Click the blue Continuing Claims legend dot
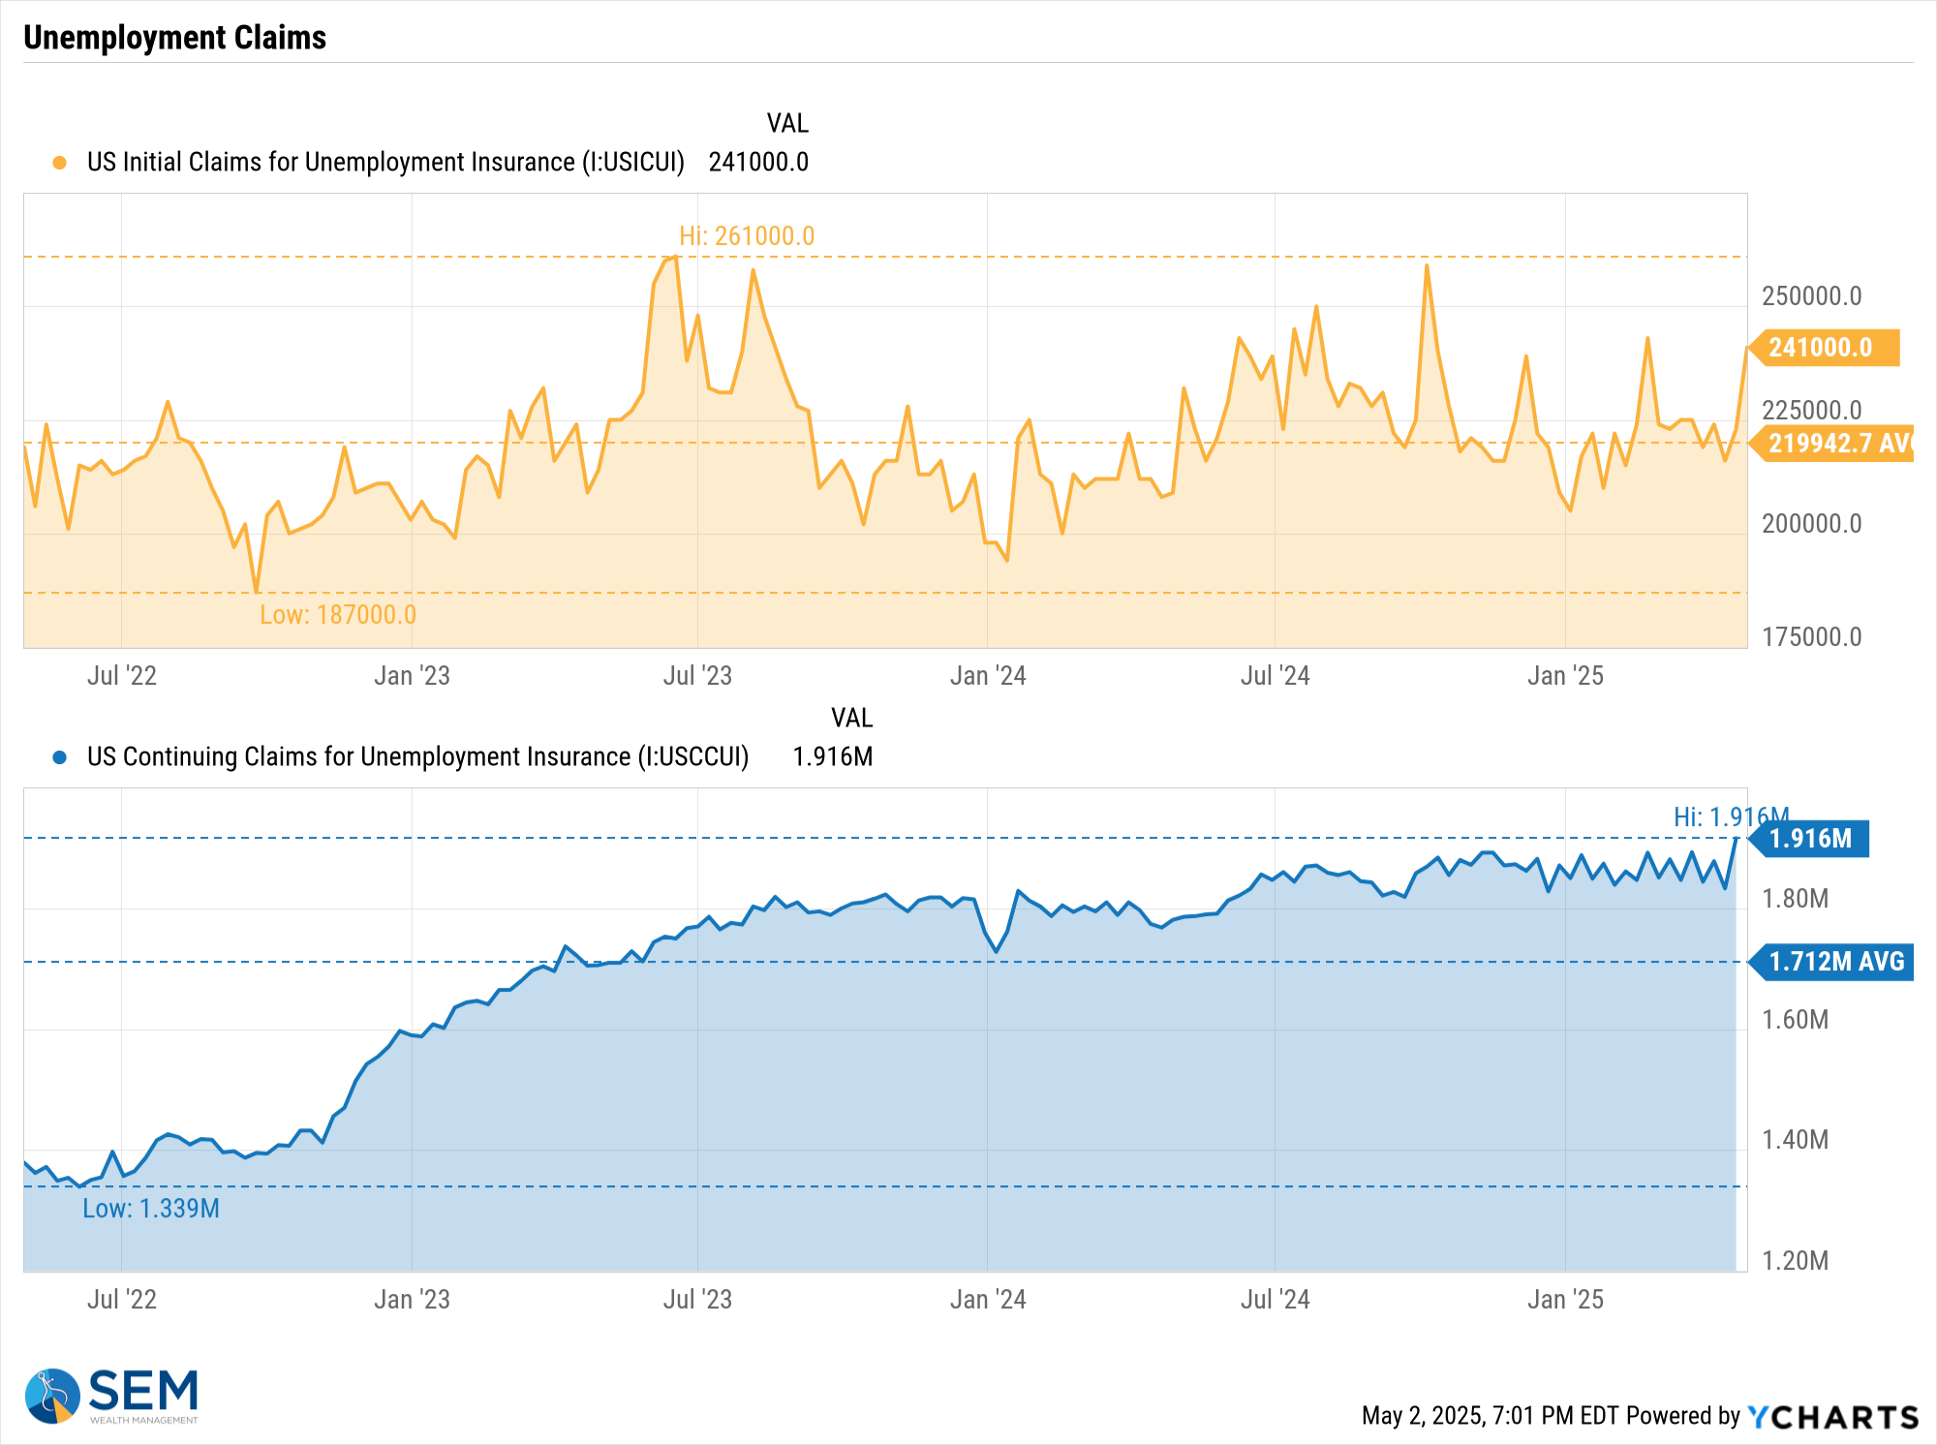Image resolution: width=1937 pixels, height=1445 pixels. (x=60, y=757)
